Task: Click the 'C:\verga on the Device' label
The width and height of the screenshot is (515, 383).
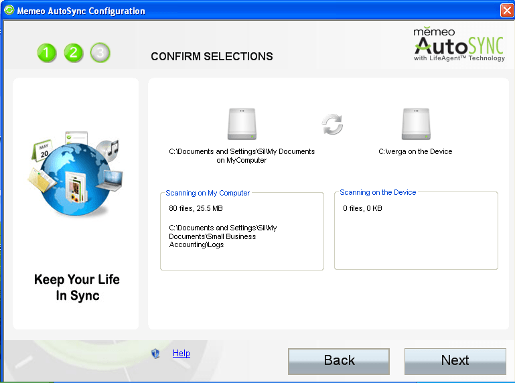Action: 415,152
